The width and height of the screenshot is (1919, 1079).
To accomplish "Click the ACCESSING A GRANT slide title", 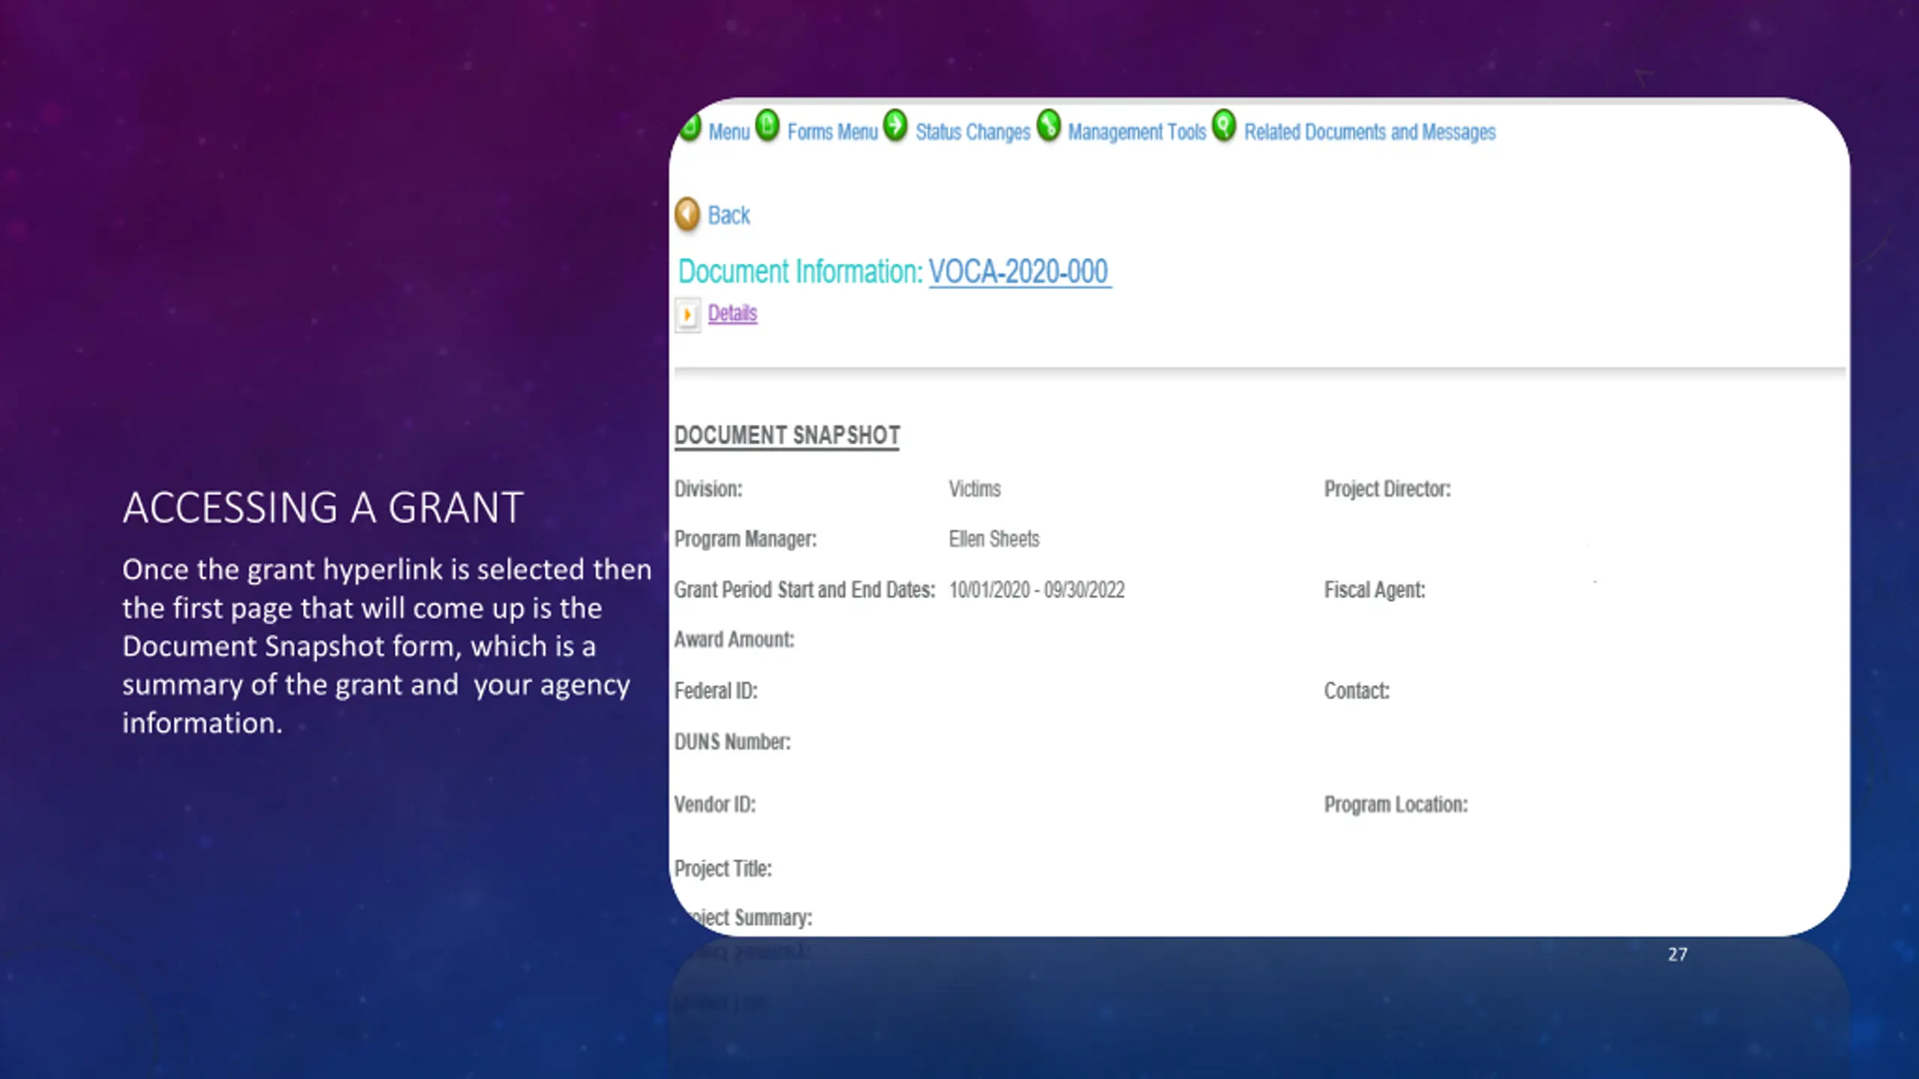I will click(323, 508).
